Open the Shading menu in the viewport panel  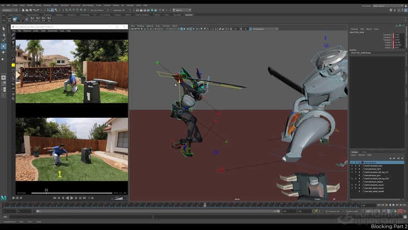click(140, 26)
